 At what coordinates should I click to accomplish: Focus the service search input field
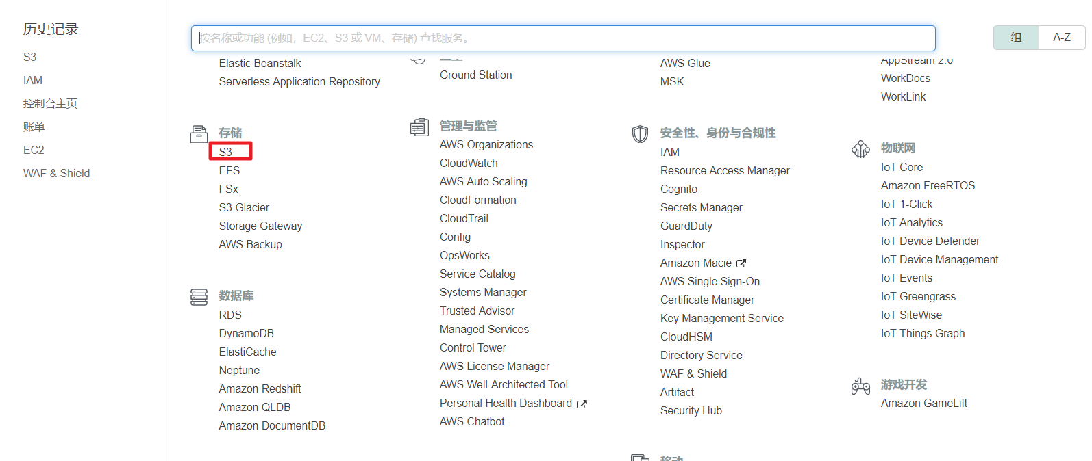pos(562,38)
